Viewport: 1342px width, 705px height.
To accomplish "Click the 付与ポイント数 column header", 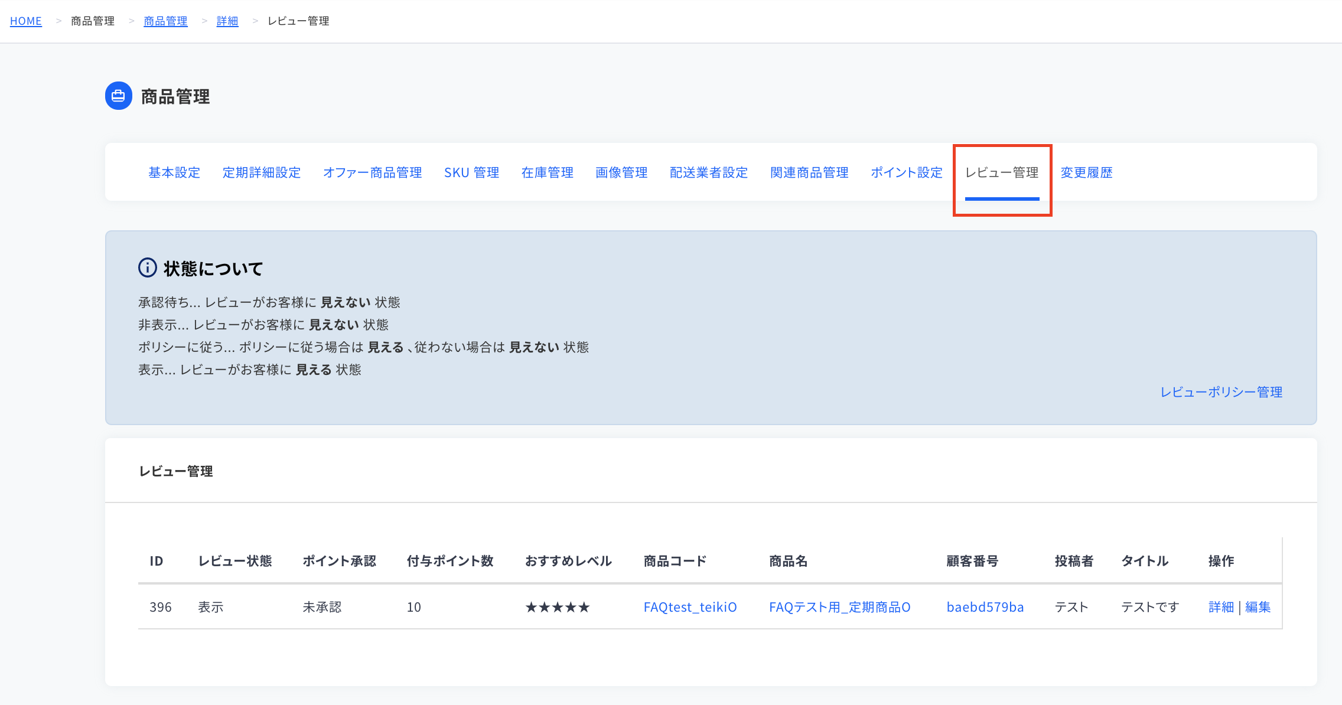I will click(x=450, y=561).
